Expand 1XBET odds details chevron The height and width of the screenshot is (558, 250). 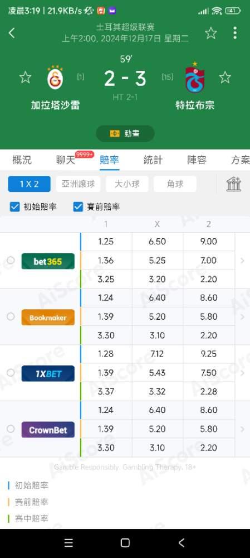point(243,373)
